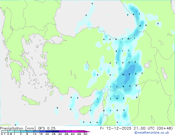This screenshot has height=135, width=175.
Task: Click the '21..00 UTC' time text
Action: 144,128
